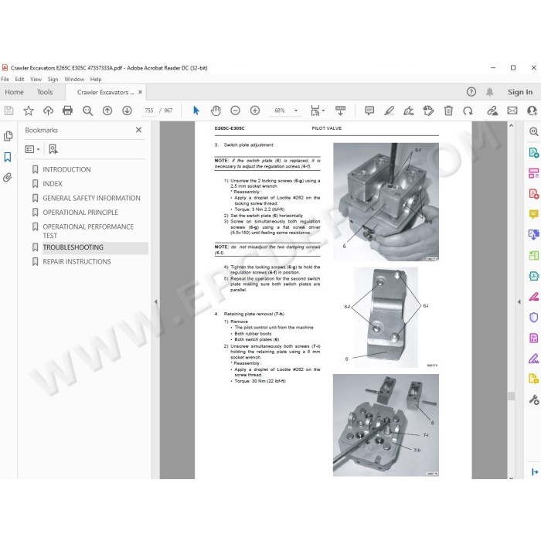Rotate the page view clockwise
The width and height of the screenshot is (541, 541).
[468, 111]
